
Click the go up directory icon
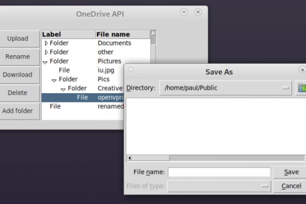click(302, 88)
